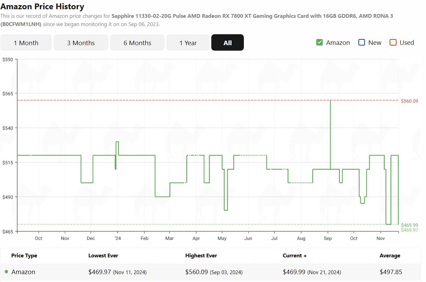Click the $497.85 average price cell

click(x=391, y=272)
